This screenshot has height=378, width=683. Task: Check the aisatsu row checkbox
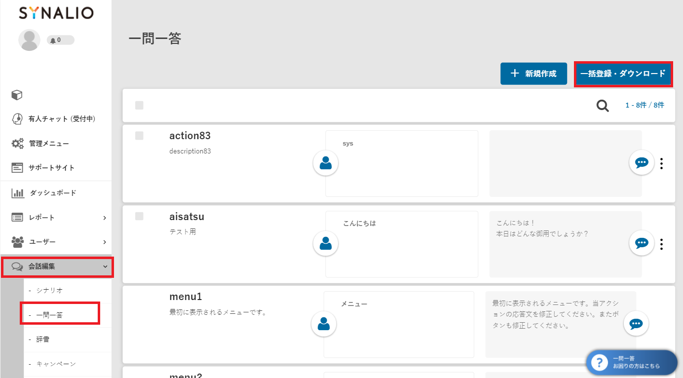coord(139,216)
